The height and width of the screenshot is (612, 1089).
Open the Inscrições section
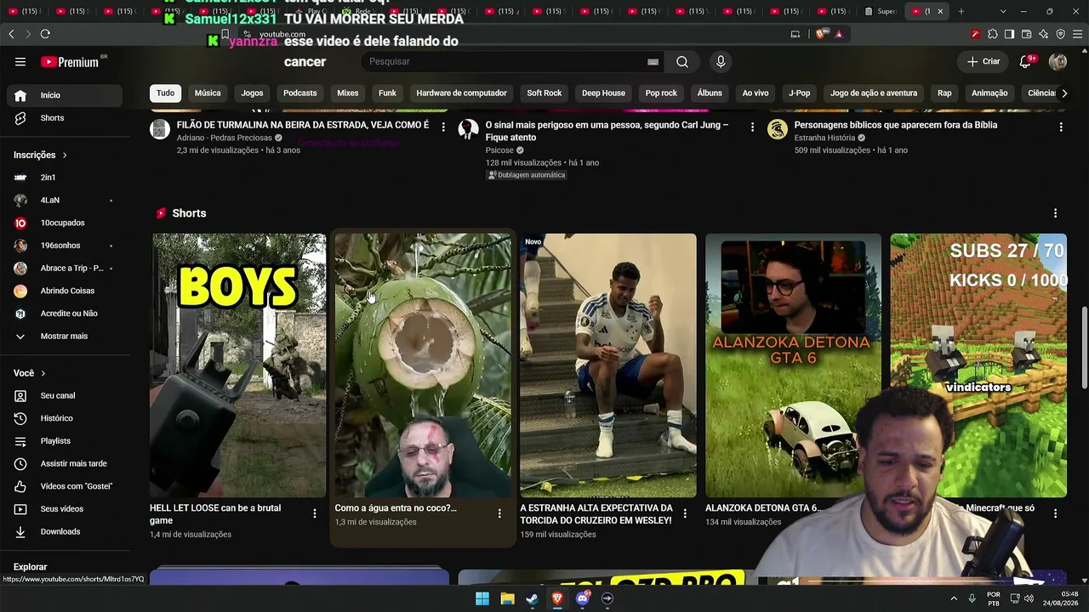pyautogui.click(x=40, y=155)
